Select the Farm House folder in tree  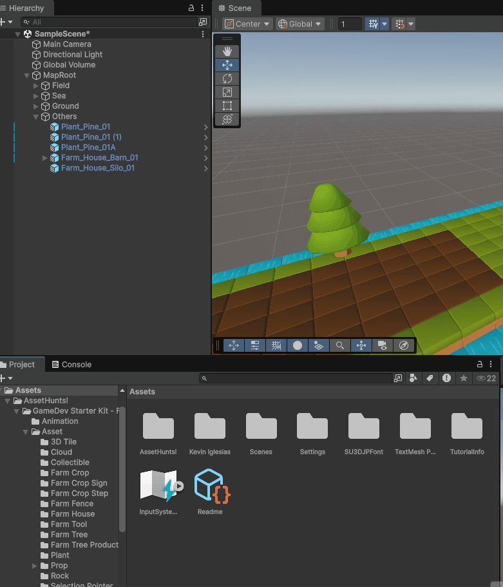[x=72, y=514]
